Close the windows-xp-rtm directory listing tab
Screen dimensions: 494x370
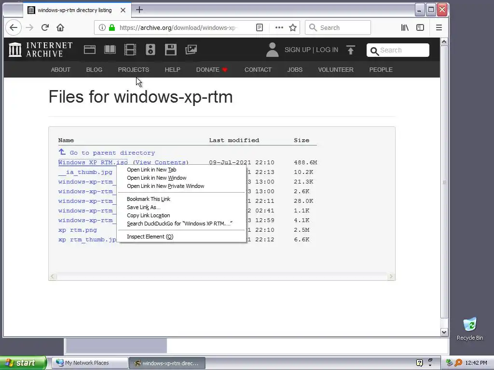tap(123, 10)
